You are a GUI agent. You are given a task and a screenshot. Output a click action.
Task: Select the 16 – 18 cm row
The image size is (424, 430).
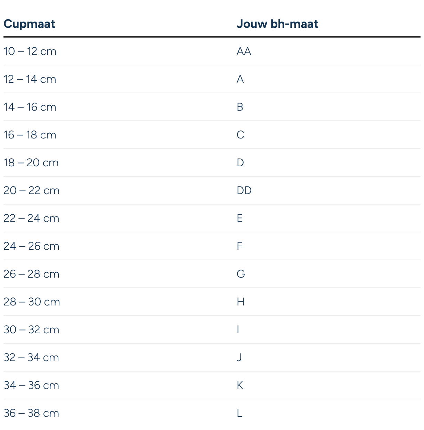pos(212,135)
